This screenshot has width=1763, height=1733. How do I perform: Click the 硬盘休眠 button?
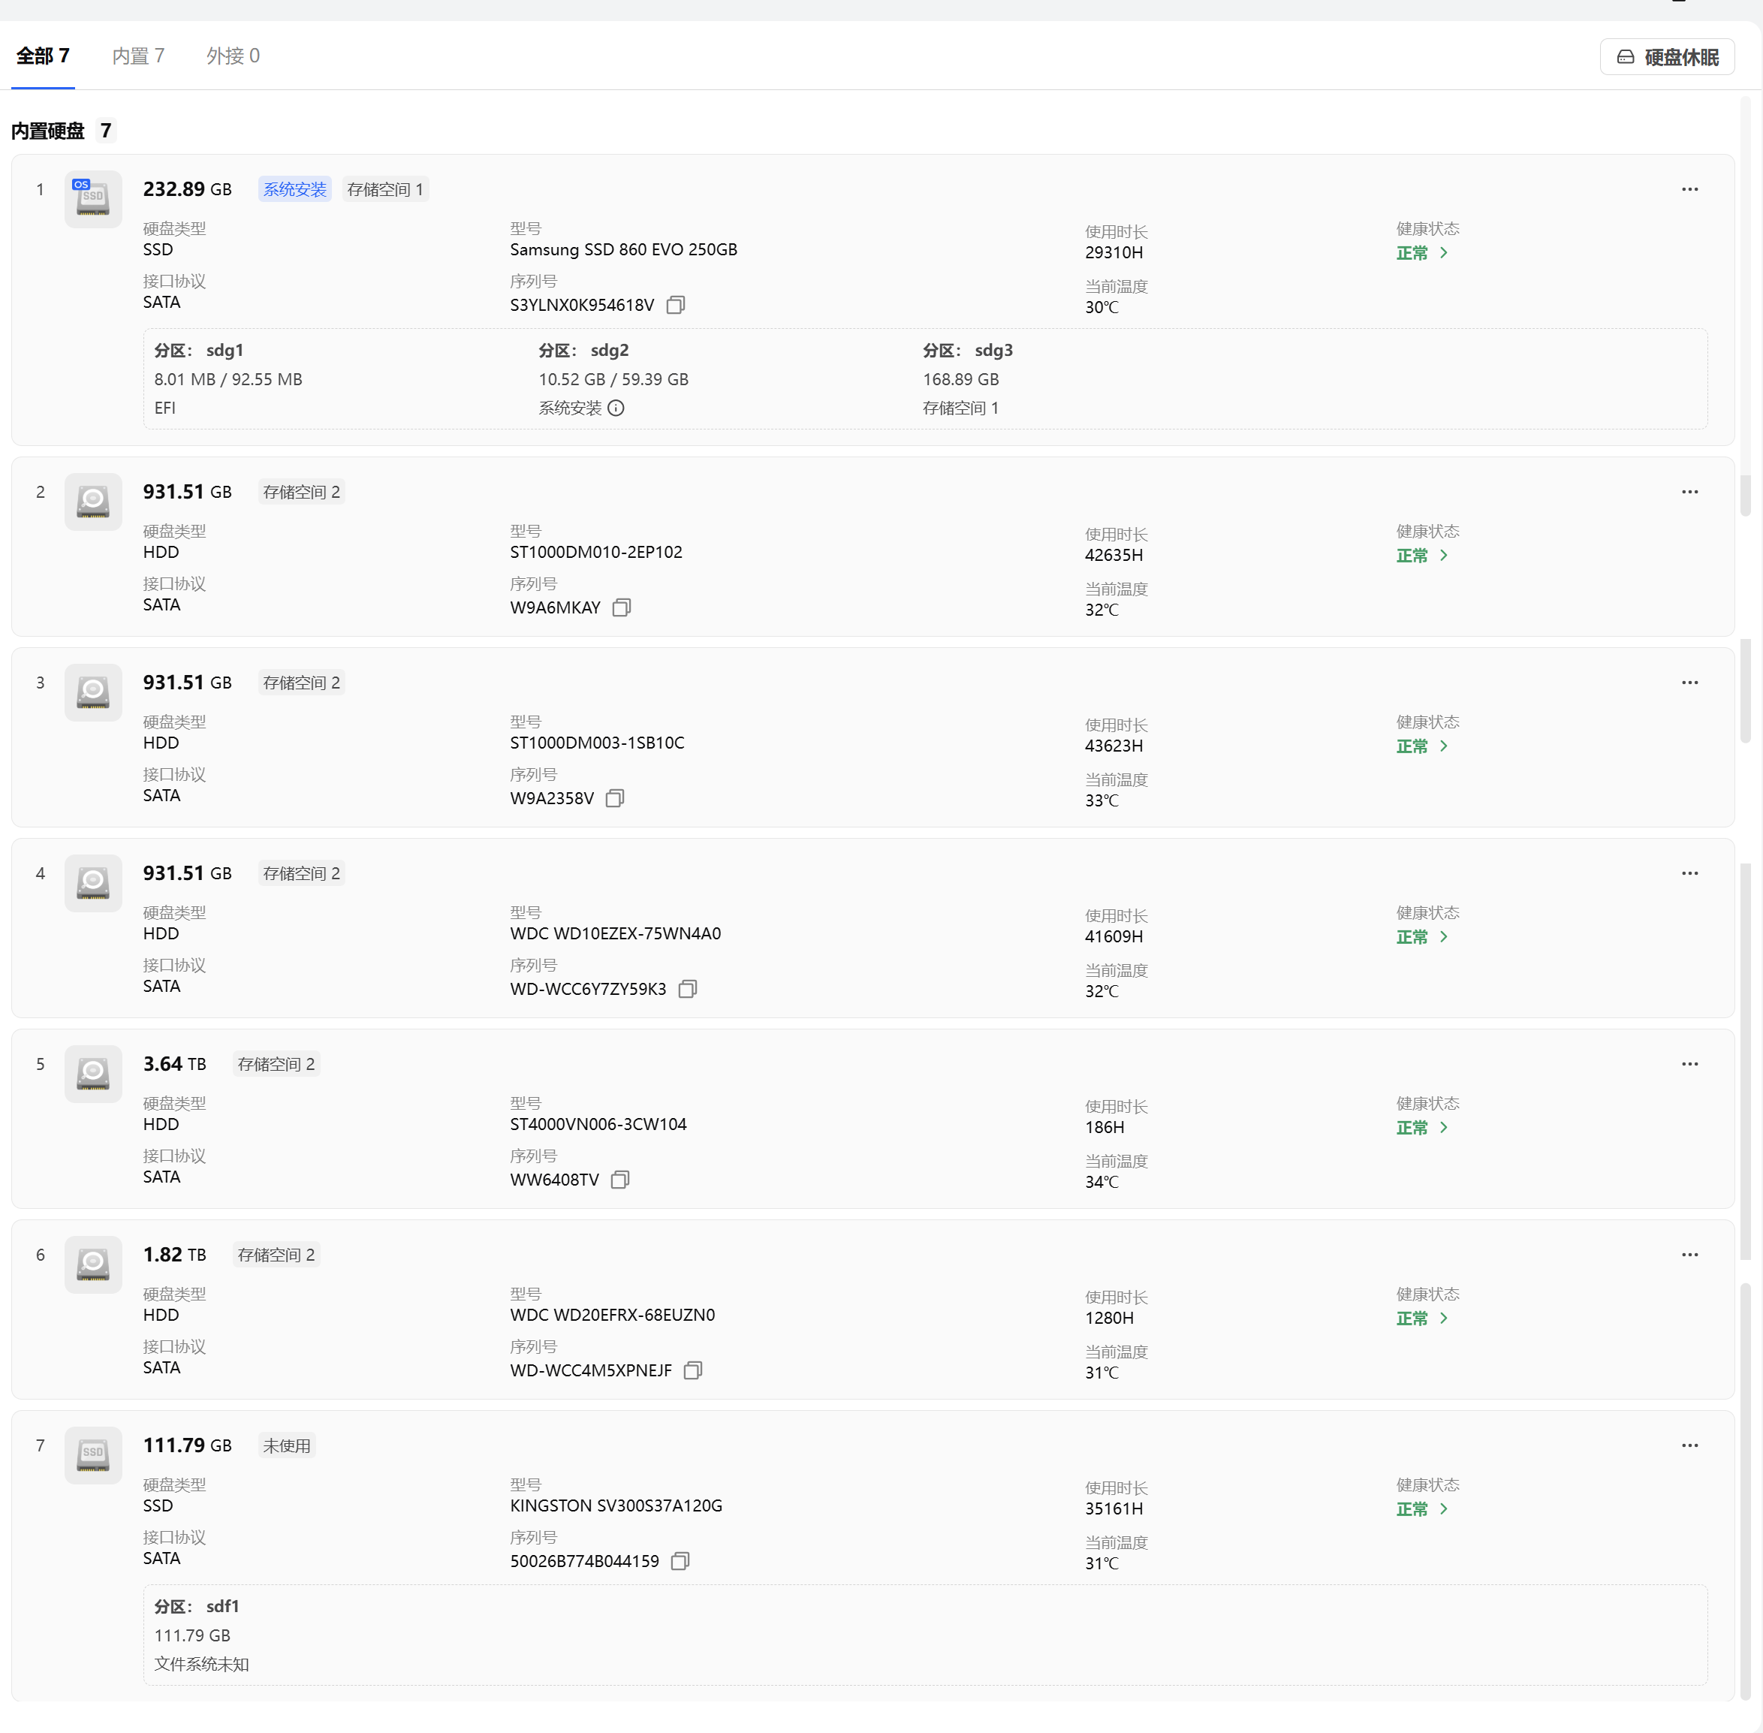point(1667,57)
